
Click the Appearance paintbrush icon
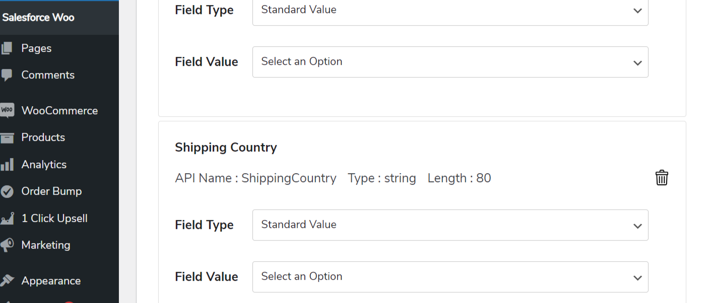[x=7, y=281]
